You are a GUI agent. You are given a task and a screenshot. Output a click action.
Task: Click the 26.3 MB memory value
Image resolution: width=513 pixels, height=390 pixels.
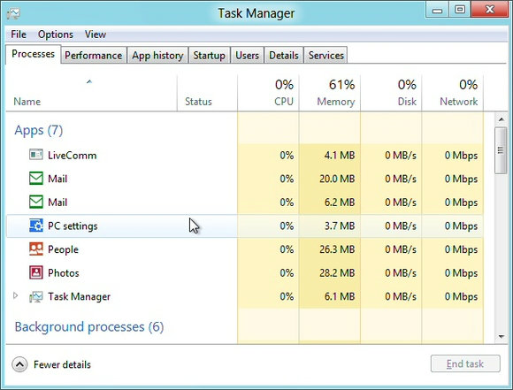(337, 249)
